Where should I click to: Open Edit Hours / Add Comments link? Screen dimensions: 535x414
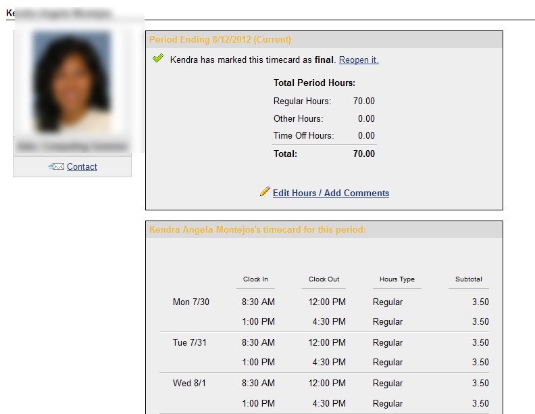[x=331, y=193]
